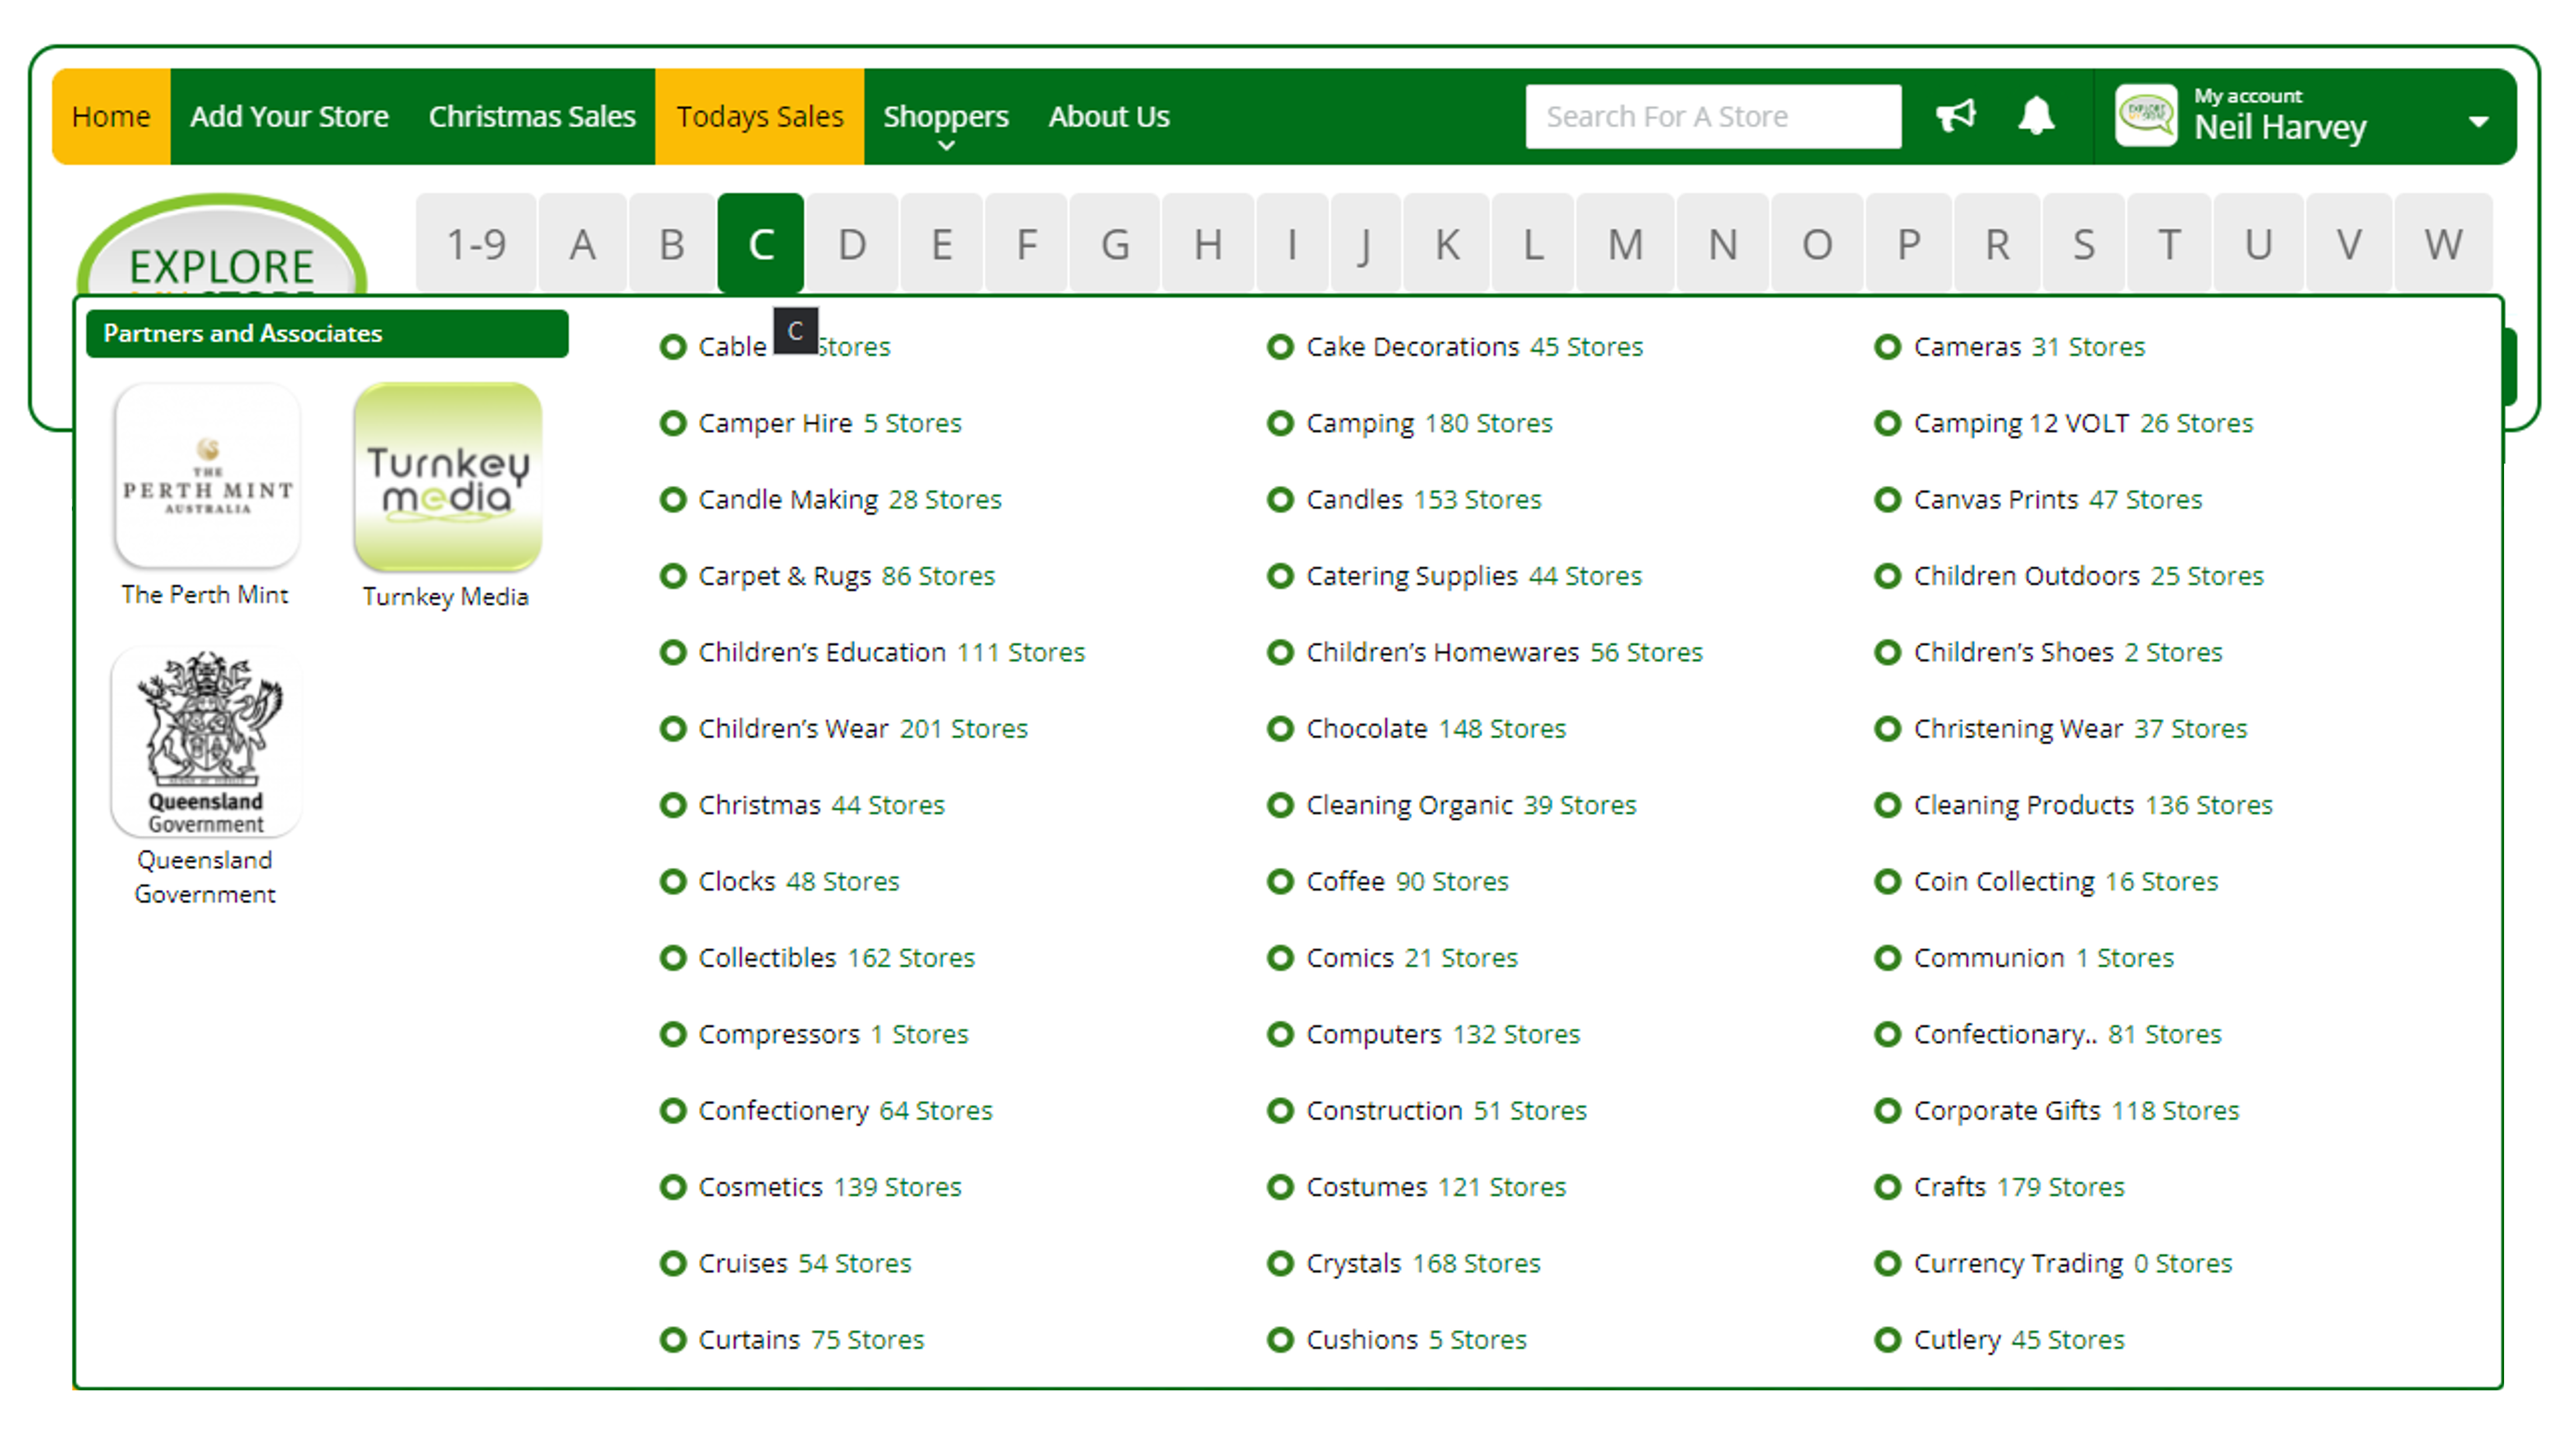
Task: Open the Queensland Government partner logo
Action: (206, 742)
